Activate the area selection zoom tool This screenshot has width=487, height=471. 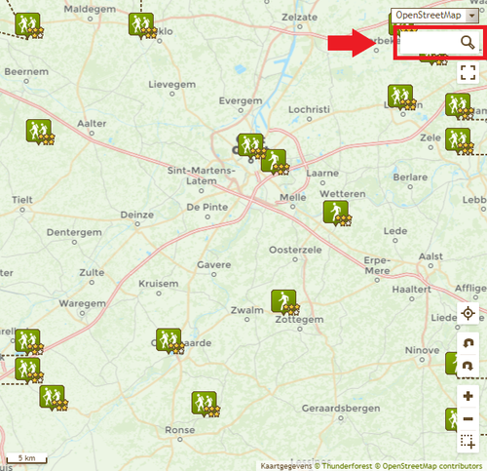click(468, 442)
